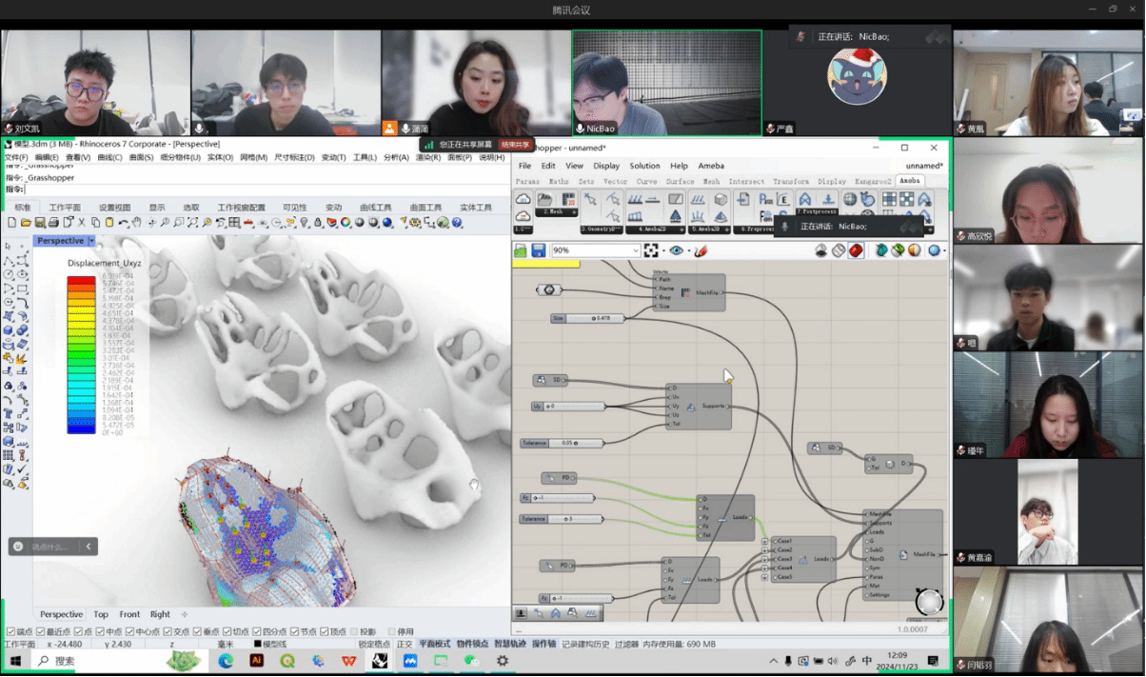
Task: Click the Rhino print icon in standard toolbar
Action: 53,223
